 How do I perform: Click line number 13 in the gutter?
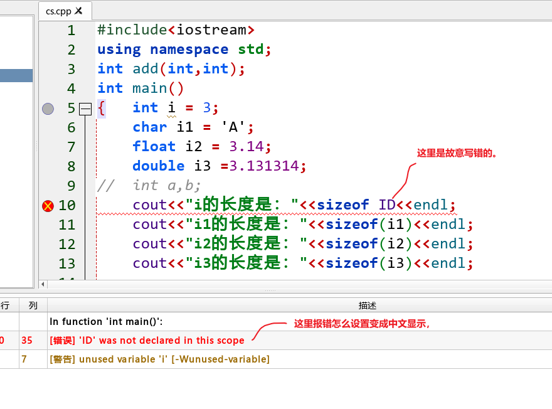[67, 263]
